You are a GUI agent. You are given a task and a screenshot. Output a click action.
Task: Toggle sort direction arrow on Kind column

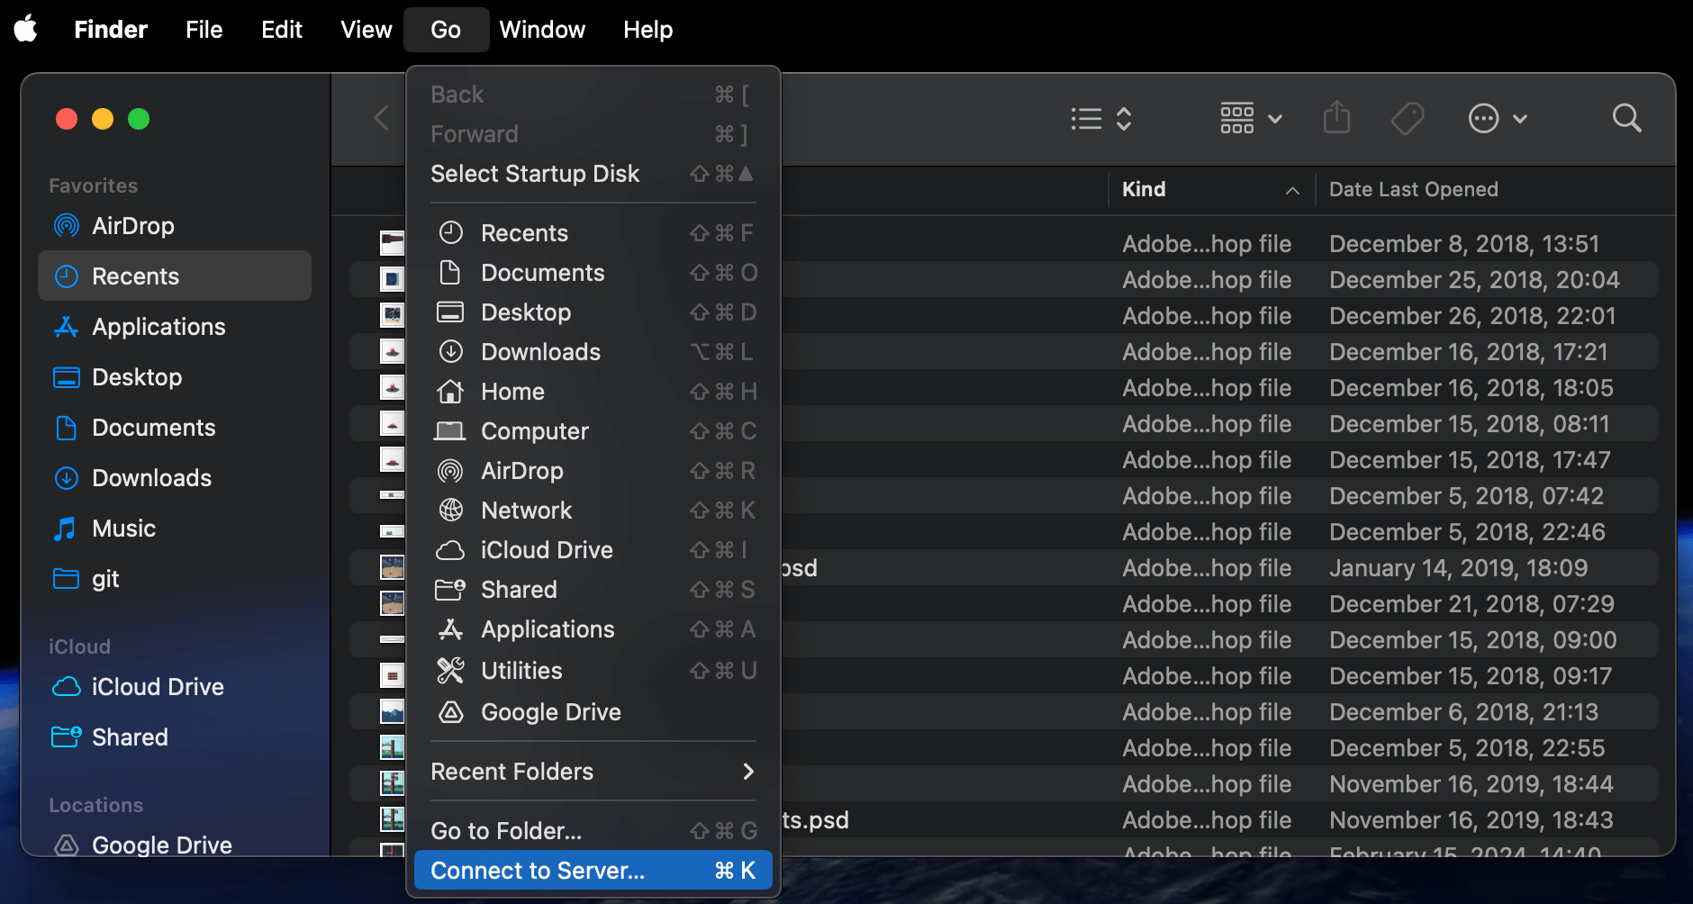pos(1292,190)
